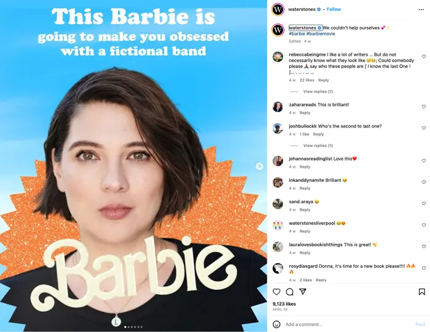Share the post via the paper plane icon
The height and width of the screenshot is (332, 430).
point(303,292)
